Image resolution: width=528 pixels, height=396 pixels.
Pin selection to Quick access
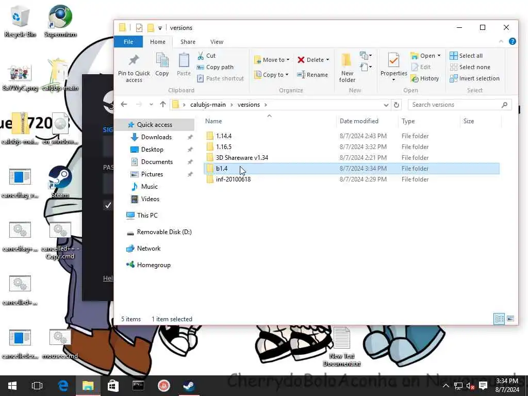134,68
